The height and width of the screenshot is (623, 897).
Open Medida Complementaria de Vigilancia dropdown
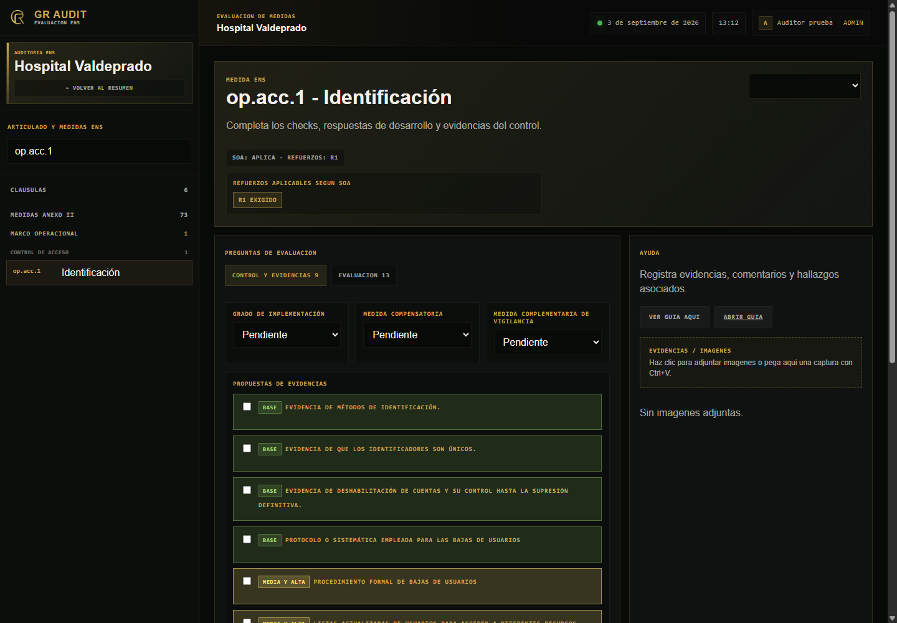(x=548, y=342)
